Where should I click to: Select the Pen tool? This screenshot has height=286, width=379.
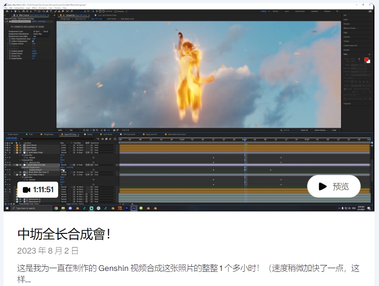pos(47,11)
